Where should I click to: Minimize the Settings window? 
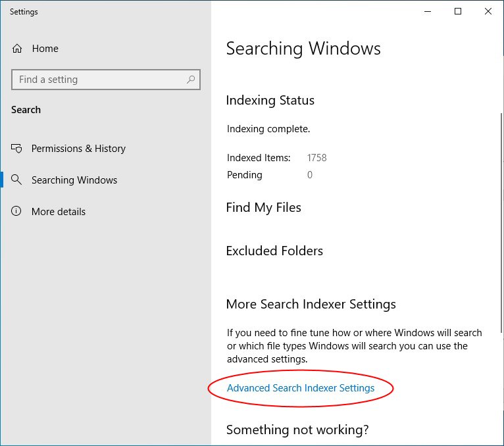coord(428,12)
